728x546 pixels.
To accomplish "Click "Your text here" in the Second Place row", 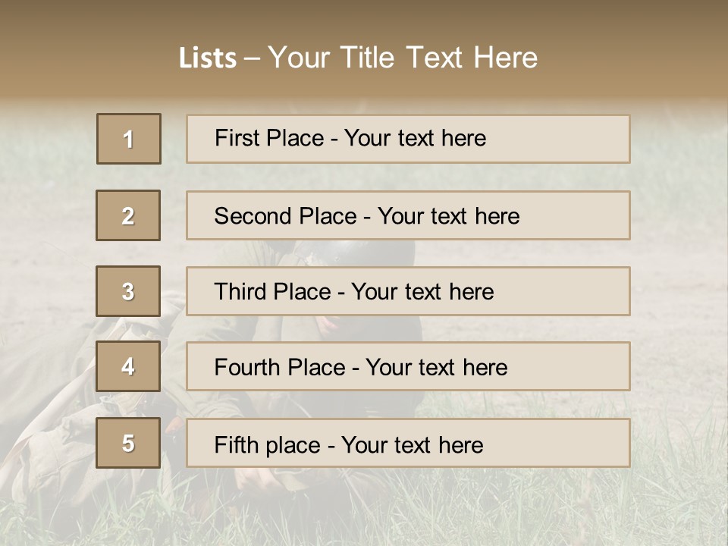I will click(x=448, y=216).
